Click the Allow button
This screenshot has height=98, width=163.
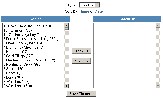(x=81, y=61)
